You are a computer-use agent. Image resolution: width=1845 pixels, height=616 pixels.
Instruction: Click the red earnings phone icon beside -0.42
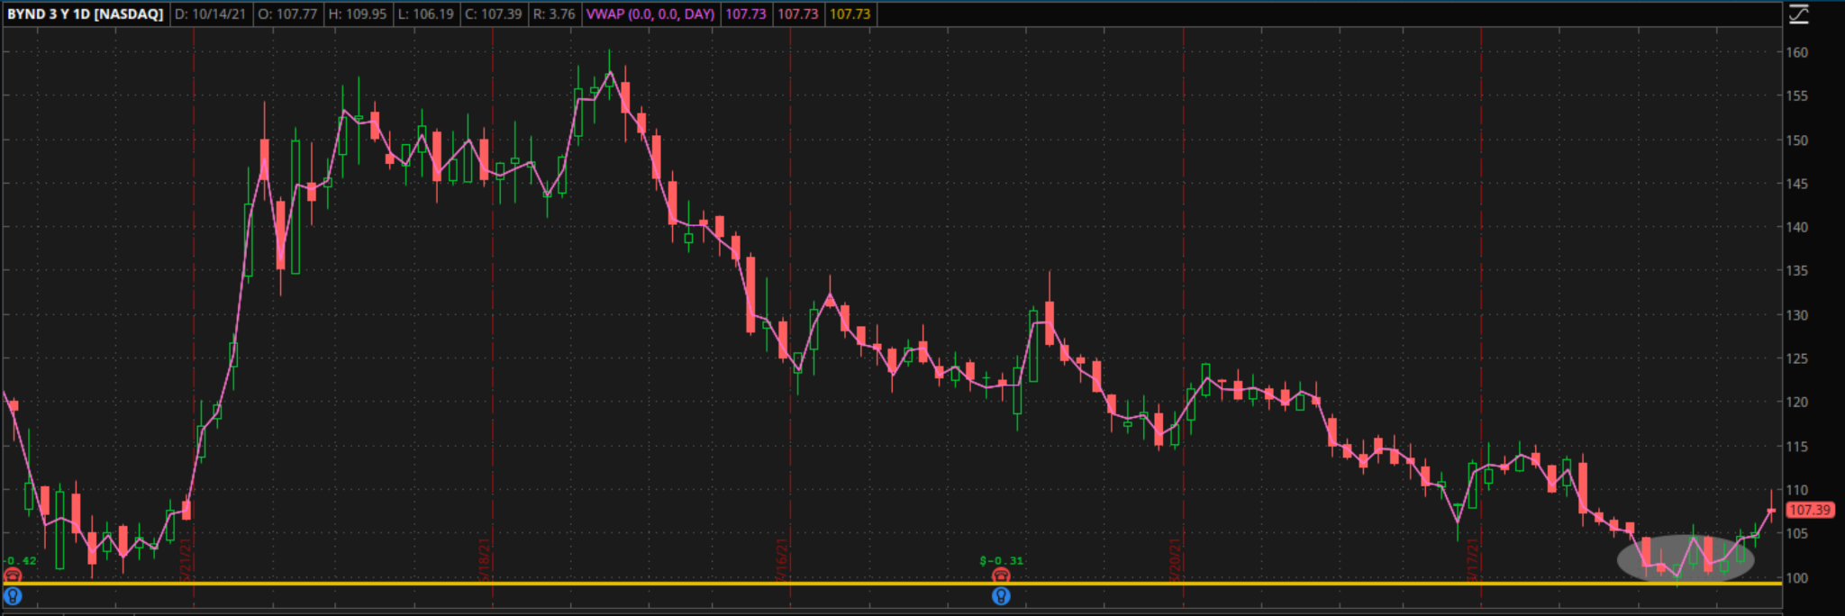(x=12, y=575)
